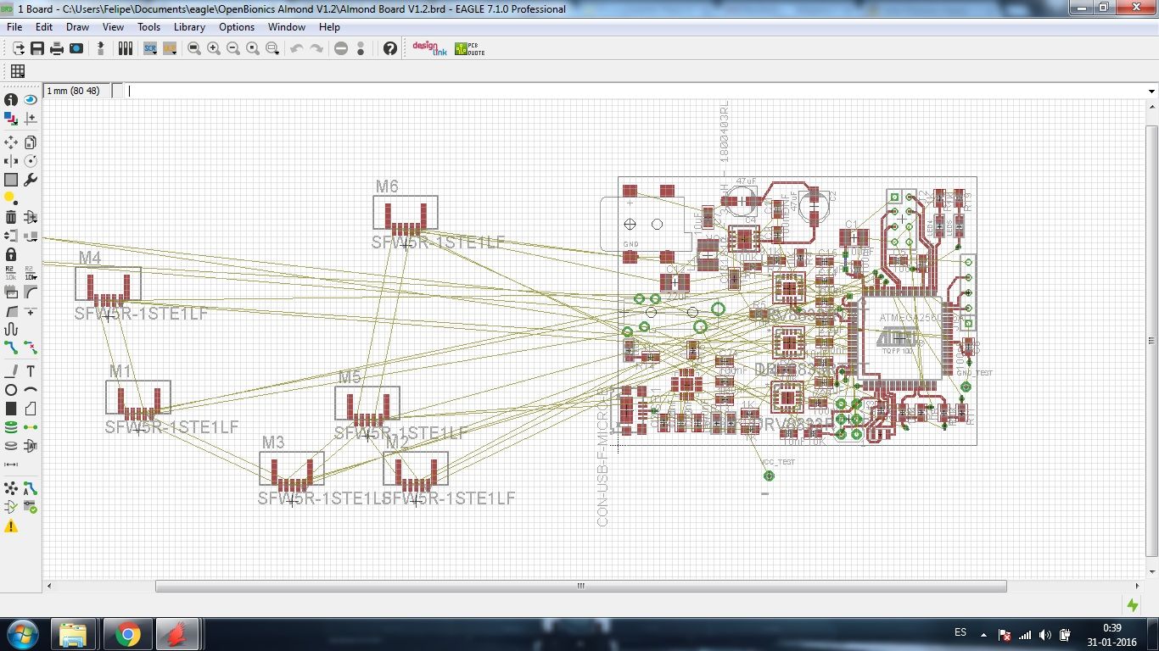Click the Errors warning triangle icon
The width and height of the screenshot is (1159, 651).
point(11,526)
